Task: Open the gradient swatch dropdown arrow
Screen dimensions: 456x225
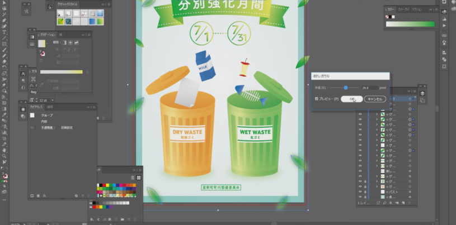Action: [47, 44]
